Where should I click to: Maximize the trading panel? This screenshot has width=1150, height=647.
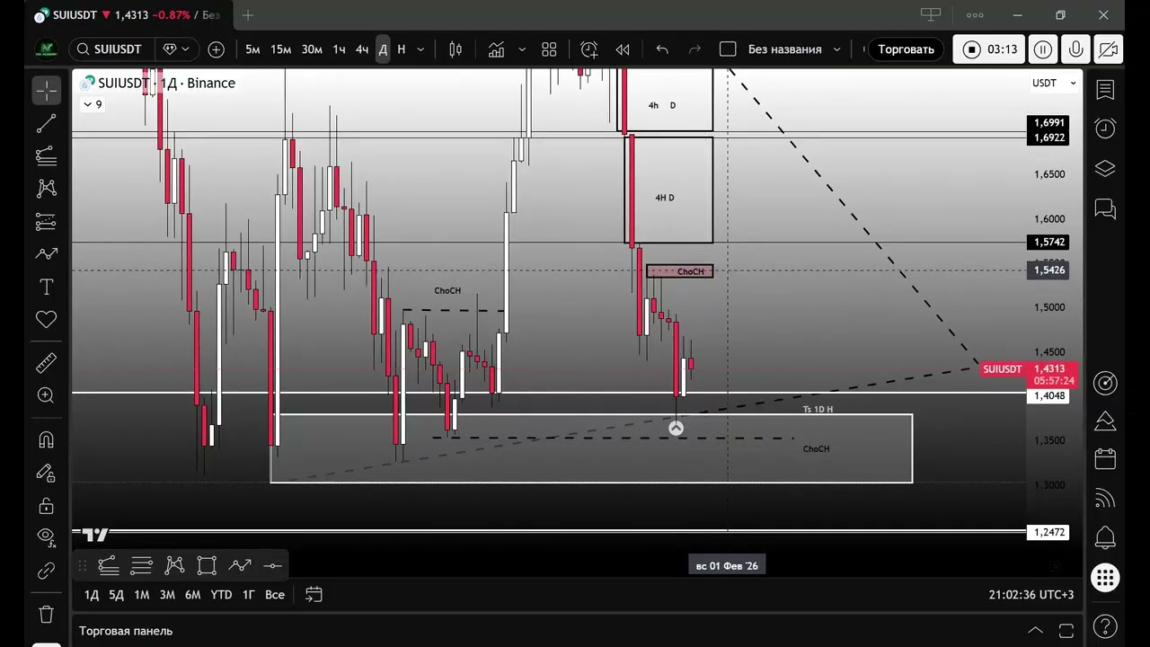[x=1066, y=631]
